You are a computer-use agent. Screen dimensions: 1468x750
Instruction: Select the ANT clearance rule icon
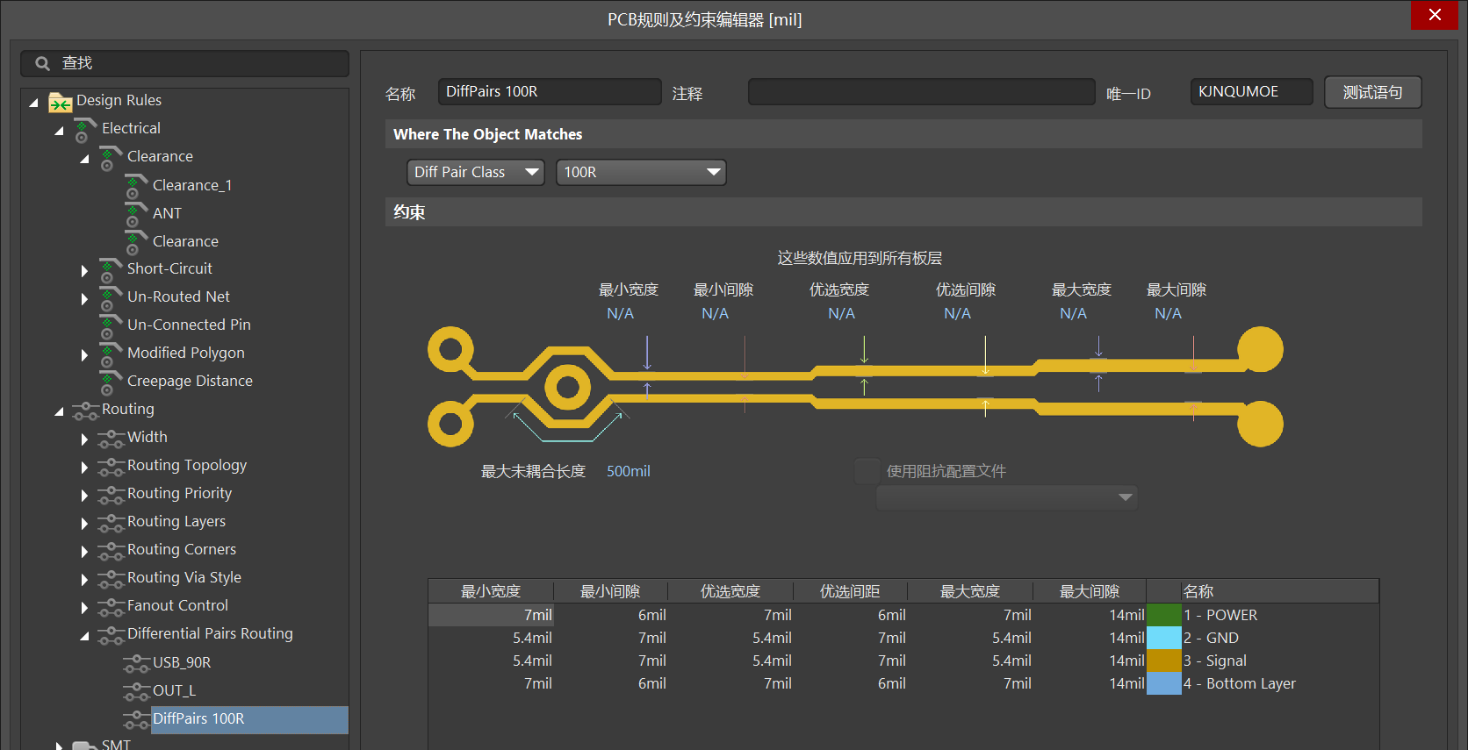[x=136, y=214]
